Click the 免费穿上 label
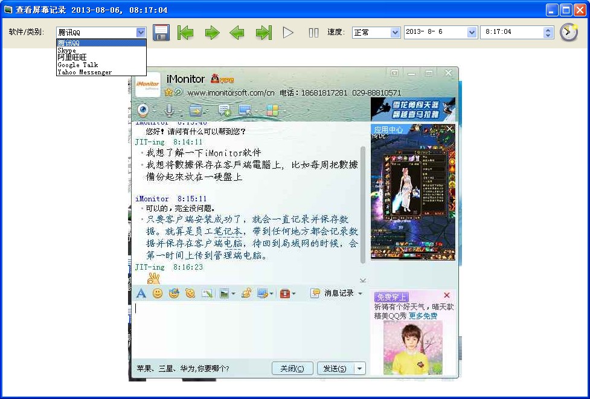 coord(391,297)
